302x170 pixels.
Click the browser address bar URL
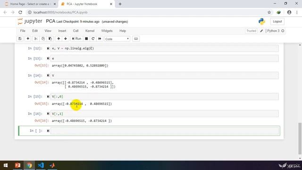tap(60, 12)
